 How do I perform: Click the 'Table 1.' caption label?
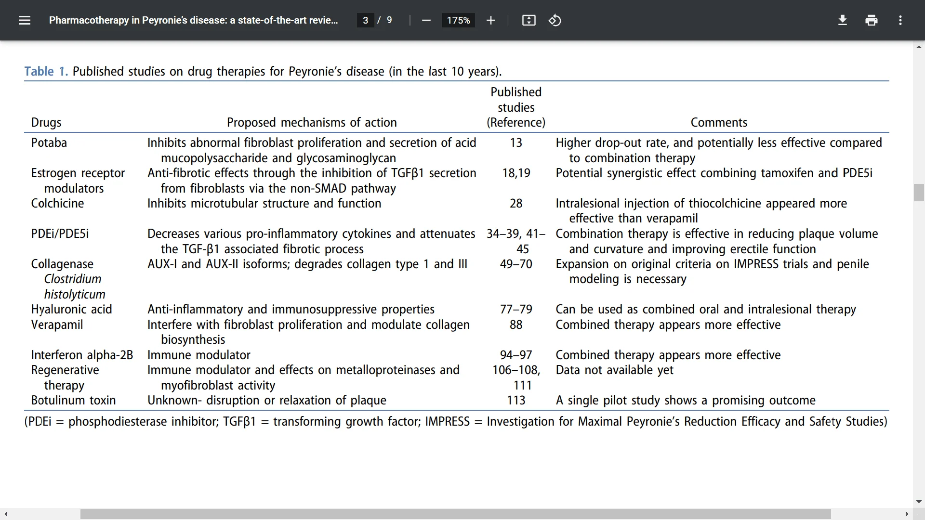tap(46, 71)
